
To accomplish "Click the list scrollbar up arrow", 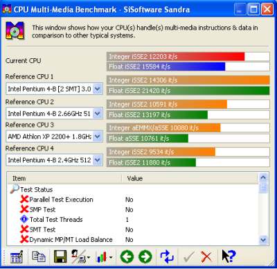I will pos(263,177).
